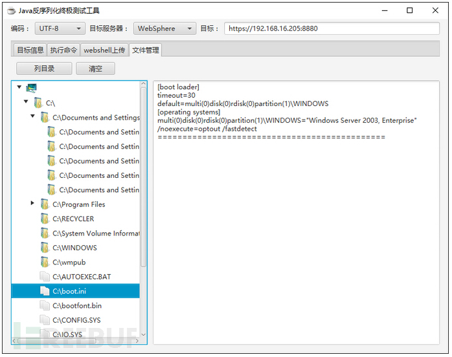Click the System Volume Information folder icon
Image resolution: width=452 pixels, height=357 pixels.
coord(45,233)
